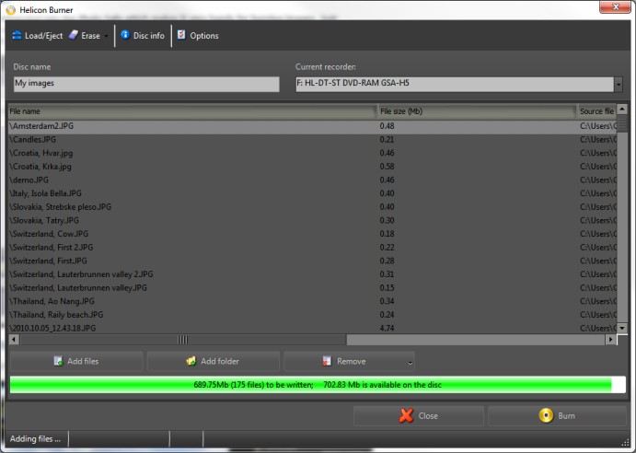Image resolution: width=636 pixels, height=453 pixels.
Task: Select \Slovakia, Tatry.JPG
Action: (312, 220)
